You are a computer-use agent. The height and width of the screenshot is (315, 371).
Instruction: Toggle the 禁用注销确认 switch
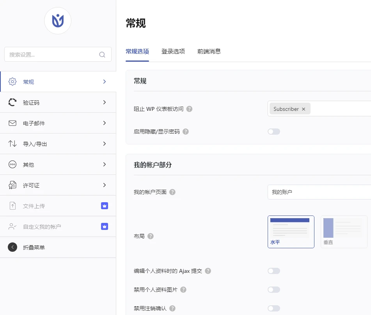[x=274, y=308]
